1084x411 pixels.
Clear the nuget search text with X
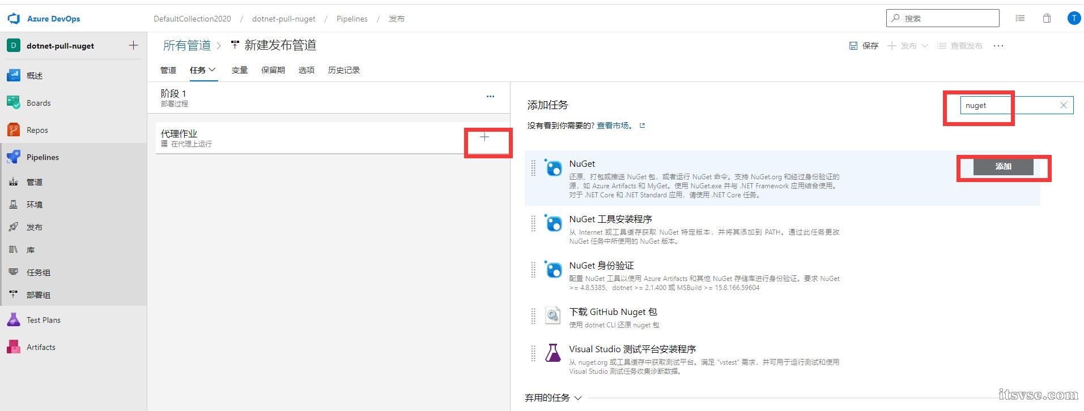[1064, 105]
